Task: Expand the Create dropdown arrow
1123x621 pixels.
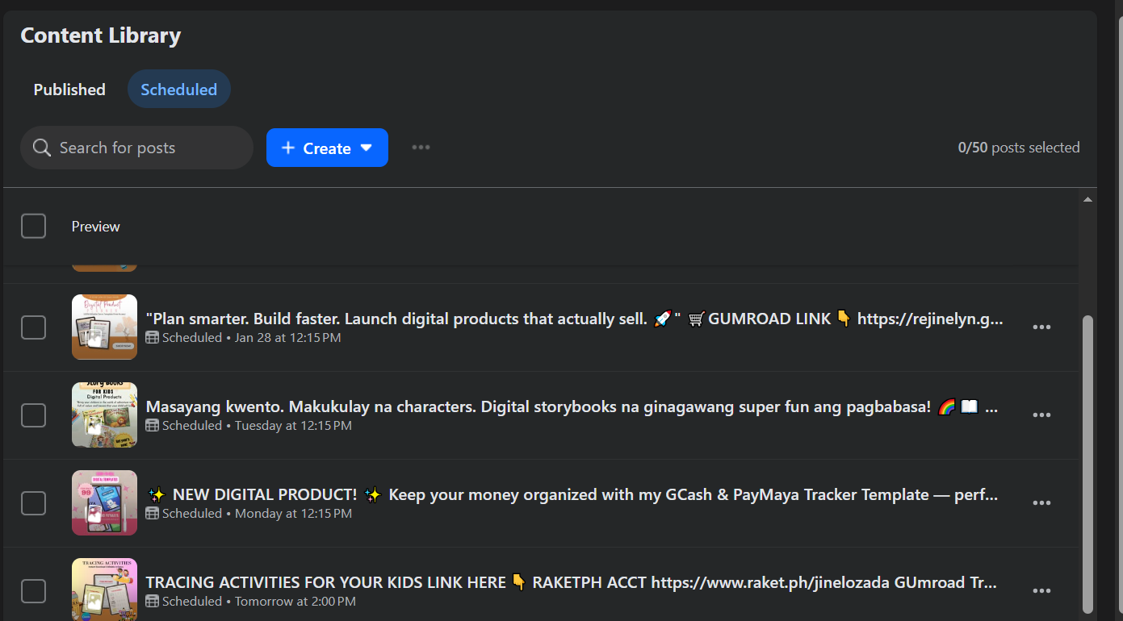Action: pos(366,148)
